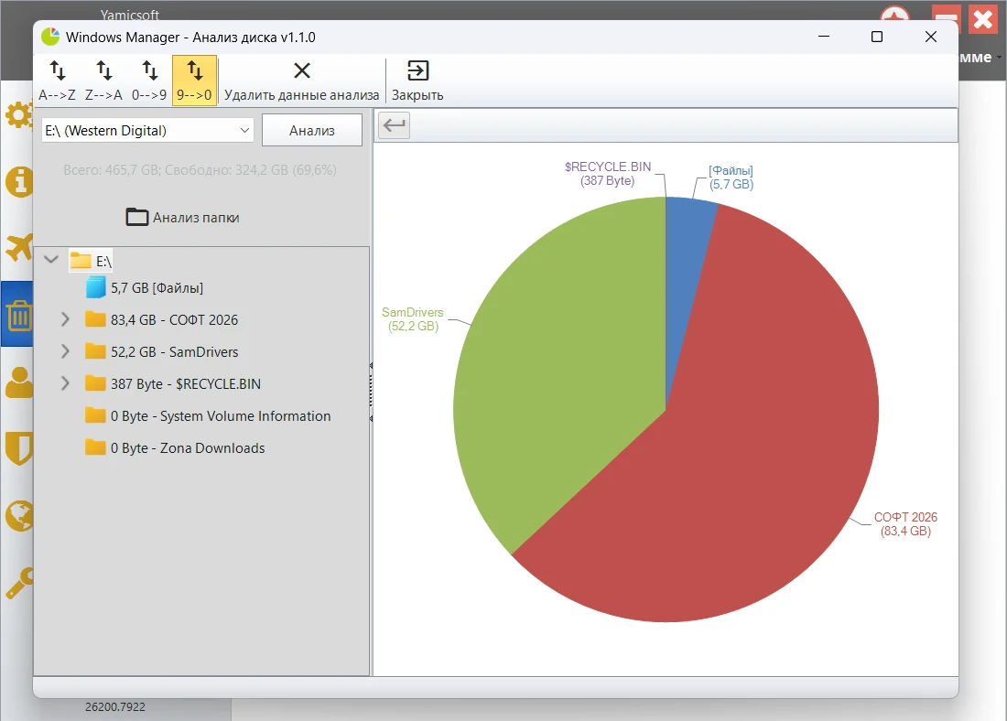Sort sizes ascending 0-->9

coord(149,81)
